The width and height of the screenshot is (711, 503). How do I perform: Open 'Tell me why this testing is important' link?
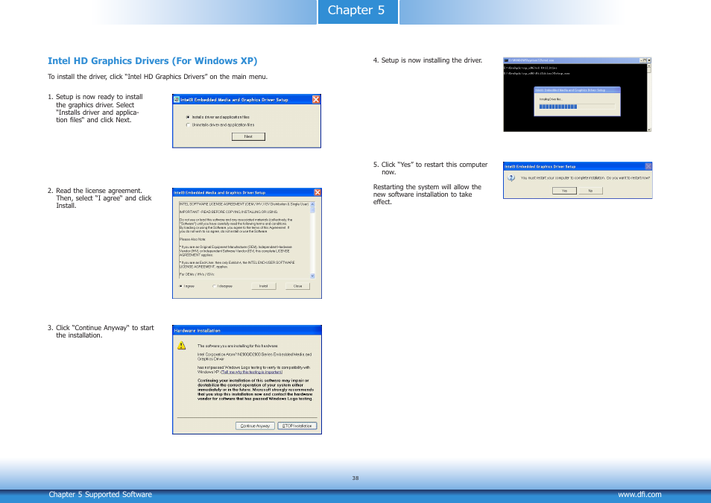click(x=252, y=372)
